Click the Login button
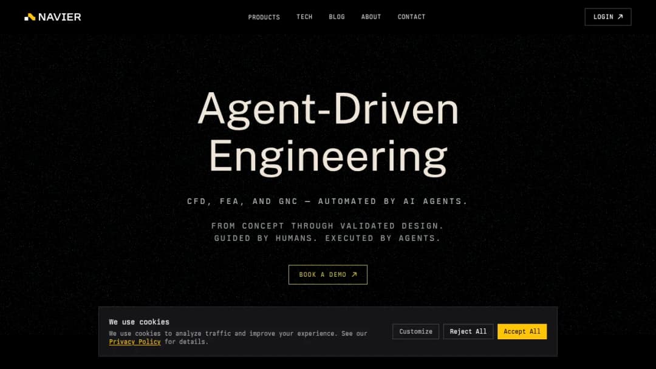The image size is (656, 369). (608, 17)
